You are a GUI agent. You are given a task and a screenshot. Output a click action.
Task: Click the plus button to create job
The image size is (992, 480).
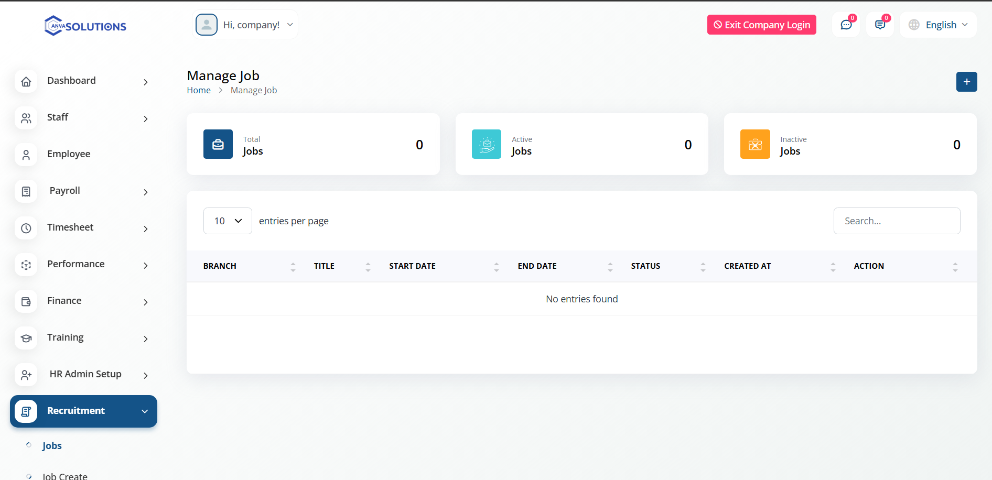click(966, 82)
